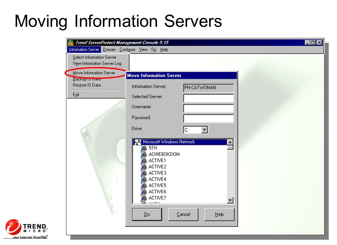Screen dimensions: 337x245
Task: Select the 5TH domain in list
Action: 153,148
